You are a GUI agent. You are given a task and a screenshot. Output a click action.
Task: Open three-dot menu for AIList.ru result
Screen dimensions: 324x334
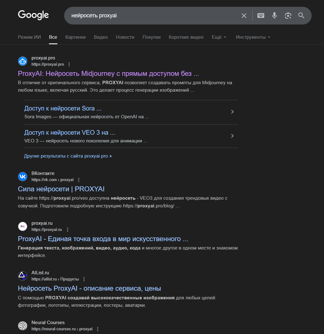[x=84, y=279]
